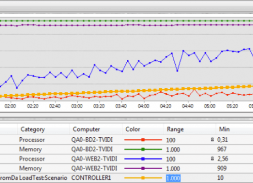Select the highlighted 1.000 range field
The height and width of the screenshot is (183, 253).
[x=173, y=178]
